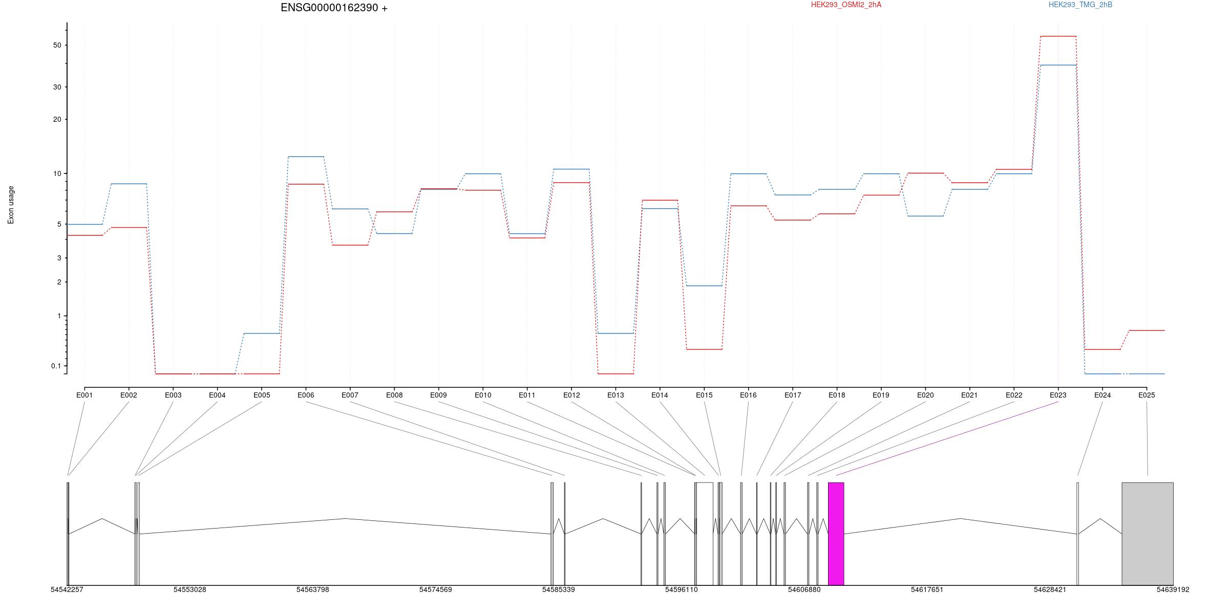Screen dimensions: 1229x614
Task: Click the red E025 usage segment
Action: click(x=1147, y=331)
